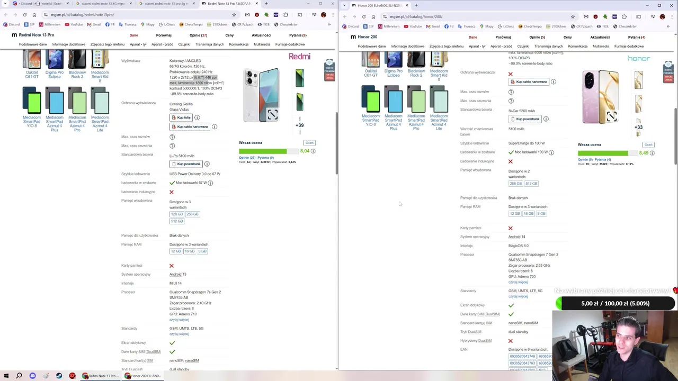Viewport: 678px width, 381px height.
Task: Question mark for Redmi Max. czas rozmów
Action: coord(172,137)
